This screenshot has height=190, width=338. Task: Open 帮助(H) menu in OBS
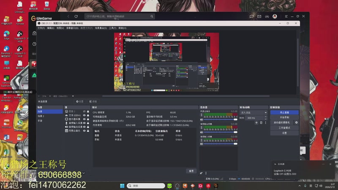[122, 28]
